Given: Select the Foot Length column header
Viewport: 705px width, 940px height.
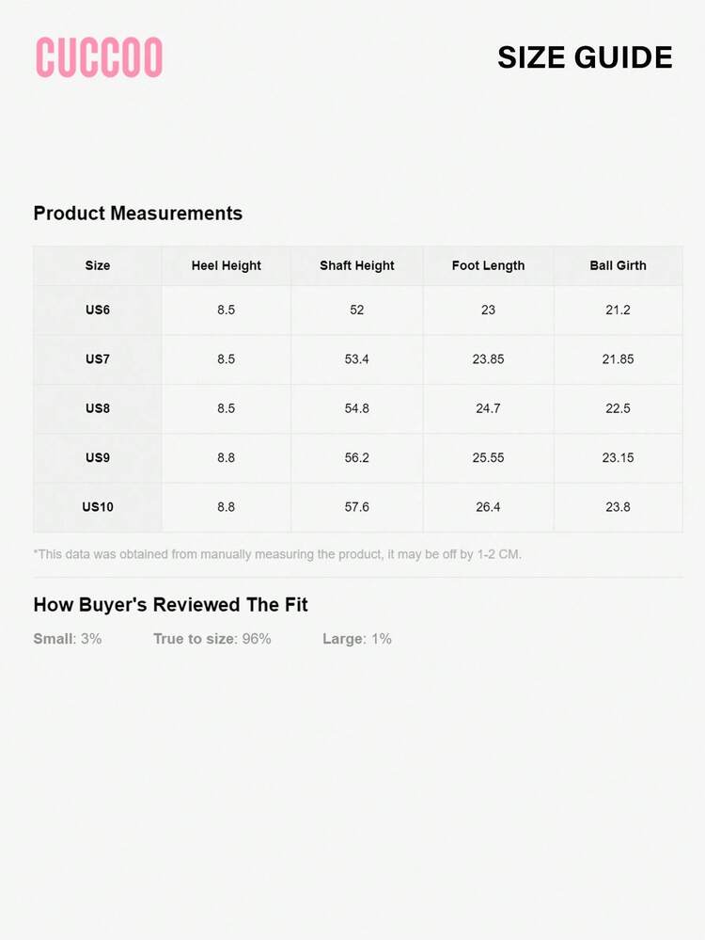Looking at the screenshot, I should click(488, 265).
